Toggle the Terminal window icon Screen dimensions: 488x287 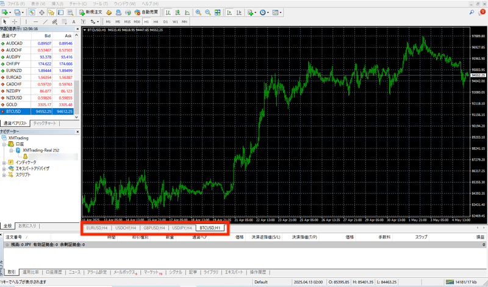[60, 12]
